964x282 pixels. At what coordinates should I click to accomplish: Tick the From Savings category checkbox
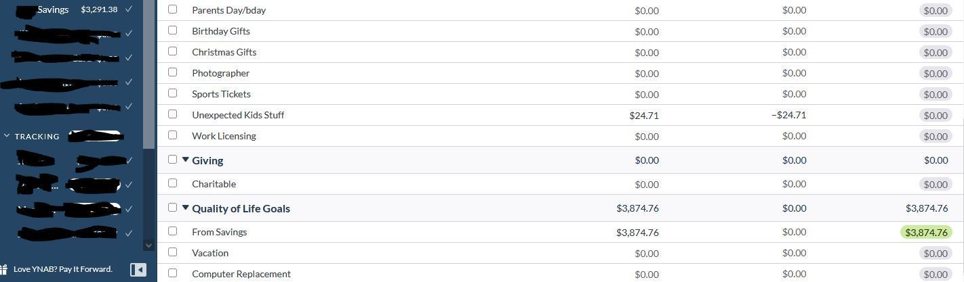tap(172, 231)
